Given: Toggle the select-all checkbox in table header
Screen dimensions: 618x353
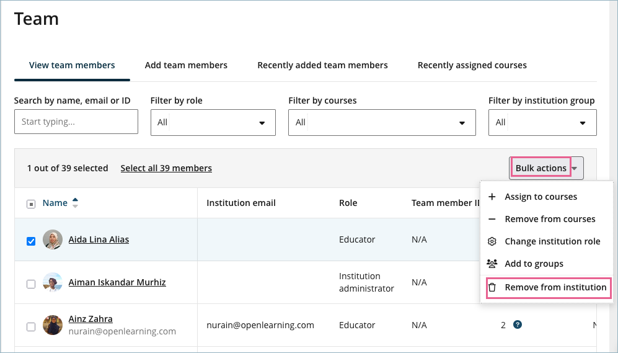Looking at the screenshot, I should [31, 204].
